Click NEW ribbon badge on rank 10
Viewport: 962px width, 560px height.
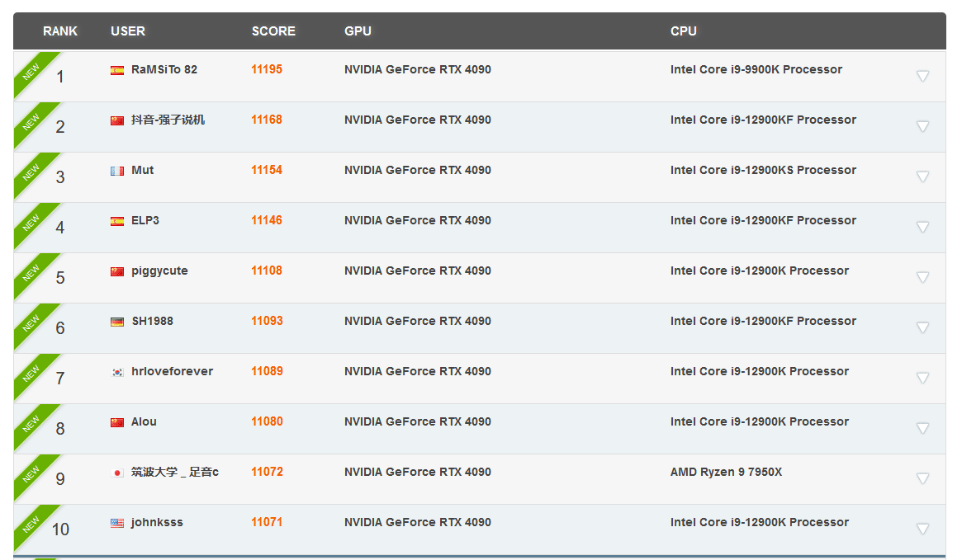32,525
